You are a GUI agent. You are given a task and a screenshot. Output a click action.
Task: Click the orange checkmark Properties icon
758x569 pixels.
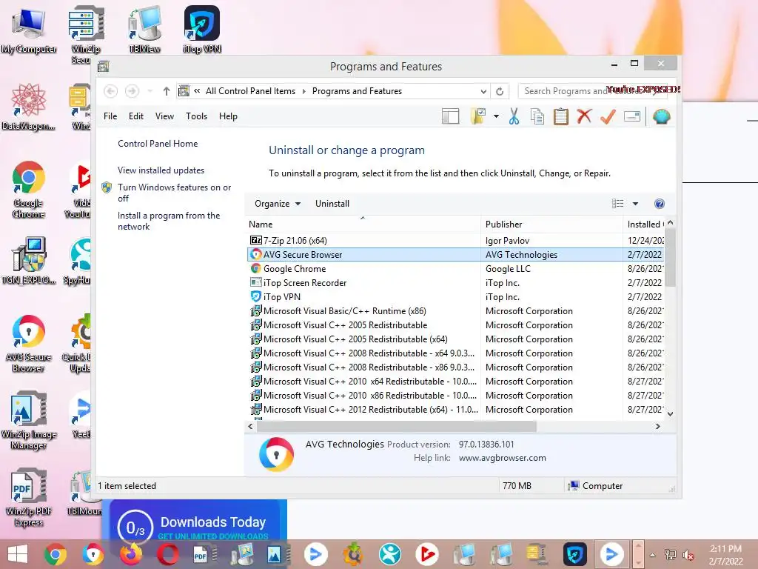click(608, 116)
